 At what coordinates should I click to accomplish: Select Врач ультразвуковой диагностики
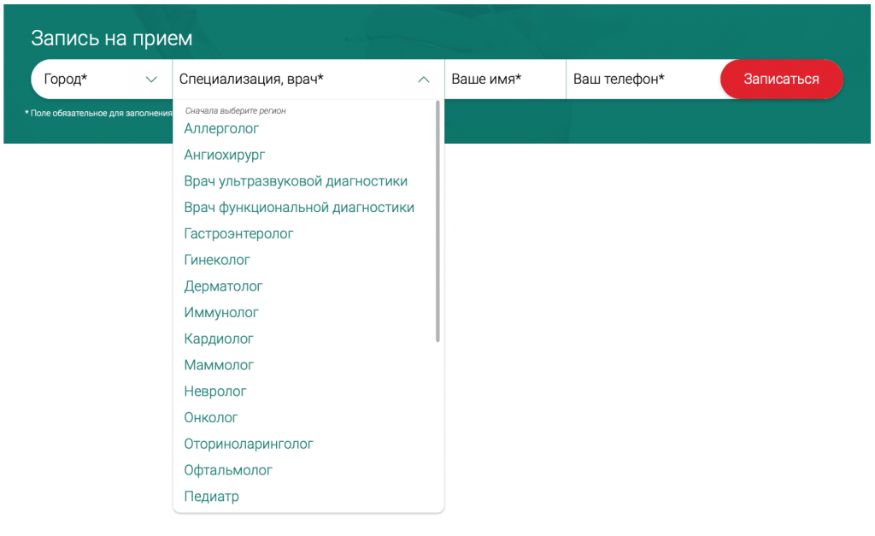tap(296, 181)
